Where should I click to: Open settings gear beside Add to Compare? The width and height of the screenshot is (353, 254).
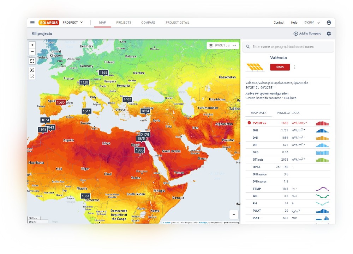point(329,33)
